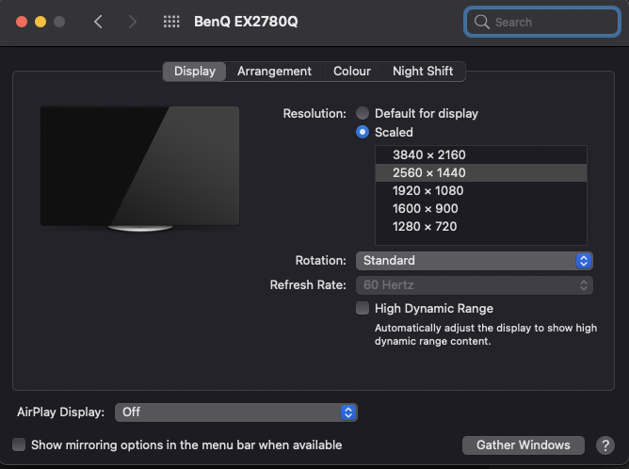Expand the AirPlay Display dropdown
Viewport: 629px width, 469px height.
click(x=236, y=412)
